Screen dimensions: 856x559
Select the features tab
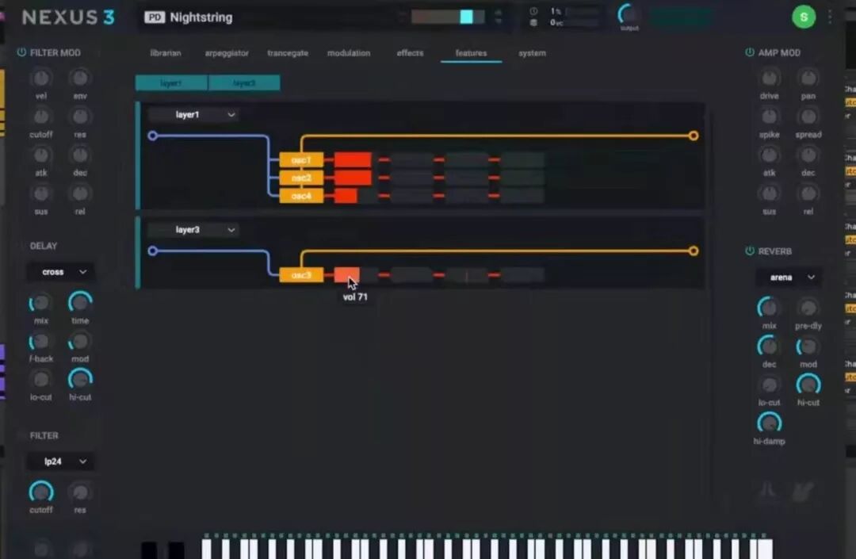tap(471, 53)
